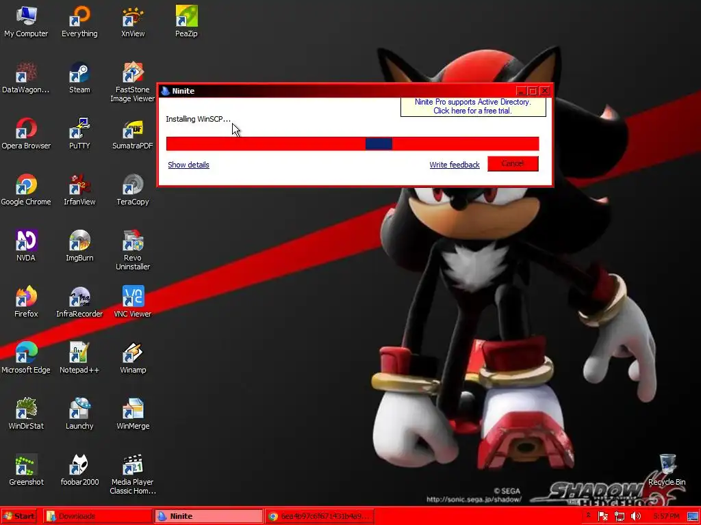Select the WinDirStat desktop icon
Viewport: 701px width, 525px height.
coord(26,414)
